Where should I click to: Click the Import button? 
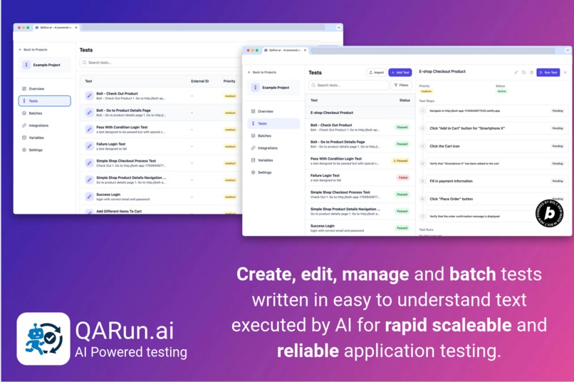pyautogui.click(x=376, y=73)
